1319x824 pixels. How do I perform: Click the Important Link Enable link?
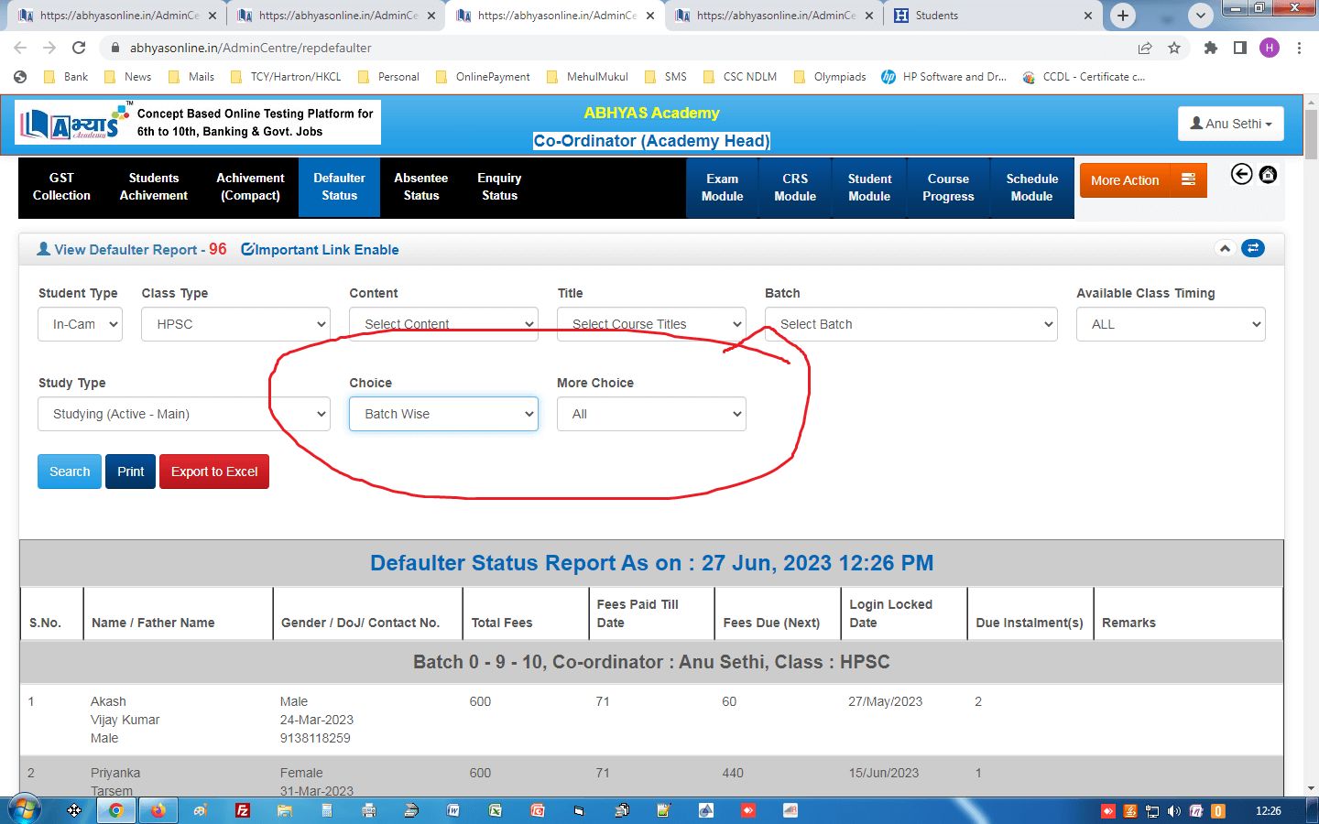[x=320, y=250]
